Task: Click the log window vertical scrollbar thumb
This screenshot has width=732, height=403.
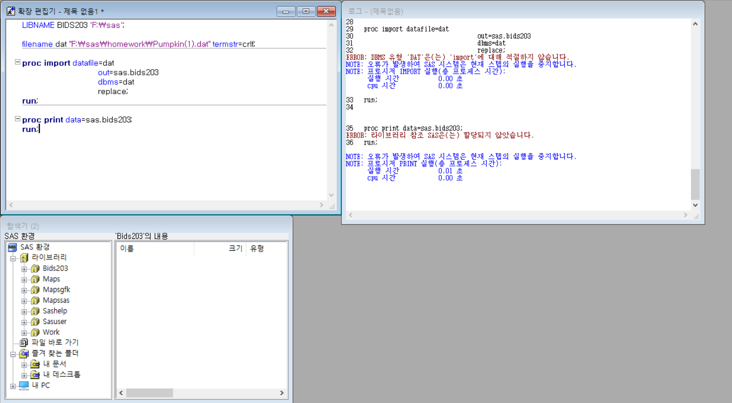Action: coord(695,184)
